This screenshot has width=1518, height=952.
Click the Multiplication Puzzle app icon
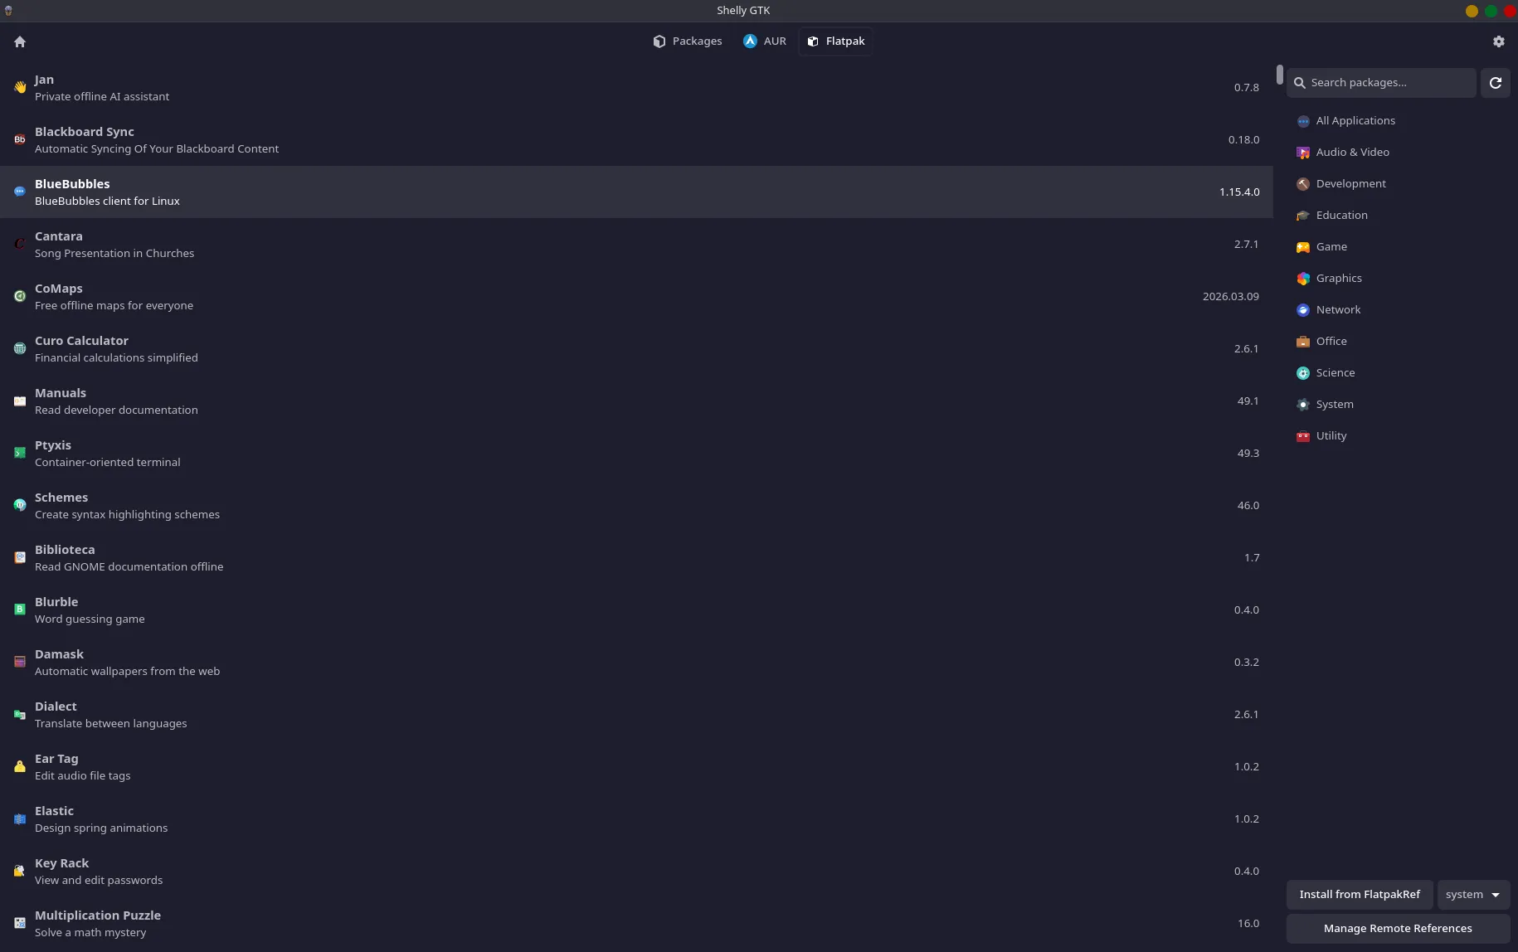click(20, 923)
